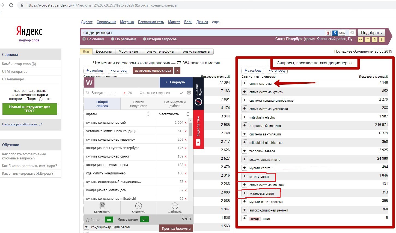Select the Все tab
This screenshot has height=233, width=396.
pos(86,52)
